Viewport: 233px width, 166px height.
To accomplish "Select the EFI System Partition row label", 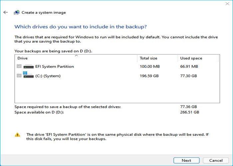I will pos(55,66).
